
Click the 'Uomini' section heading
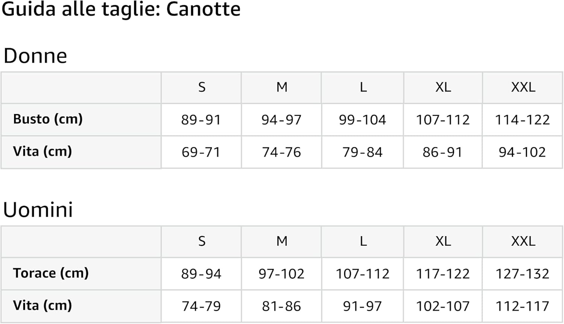[38, 210]
